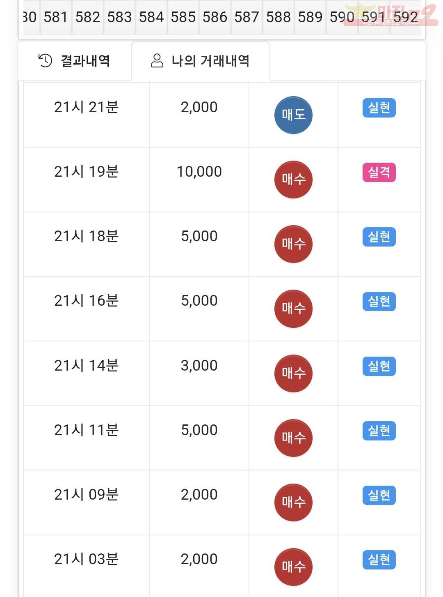The width and height of the screenshot is (443, 597).
Task: Switch to 나의 거래내역 tab
Action: [x=201, y=61]
